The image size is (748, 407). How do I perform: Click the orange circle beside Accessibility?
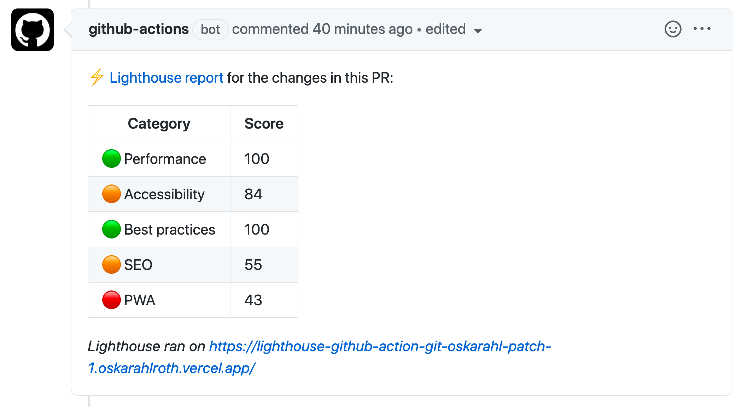pyautogui.click(x=111, y=194)
